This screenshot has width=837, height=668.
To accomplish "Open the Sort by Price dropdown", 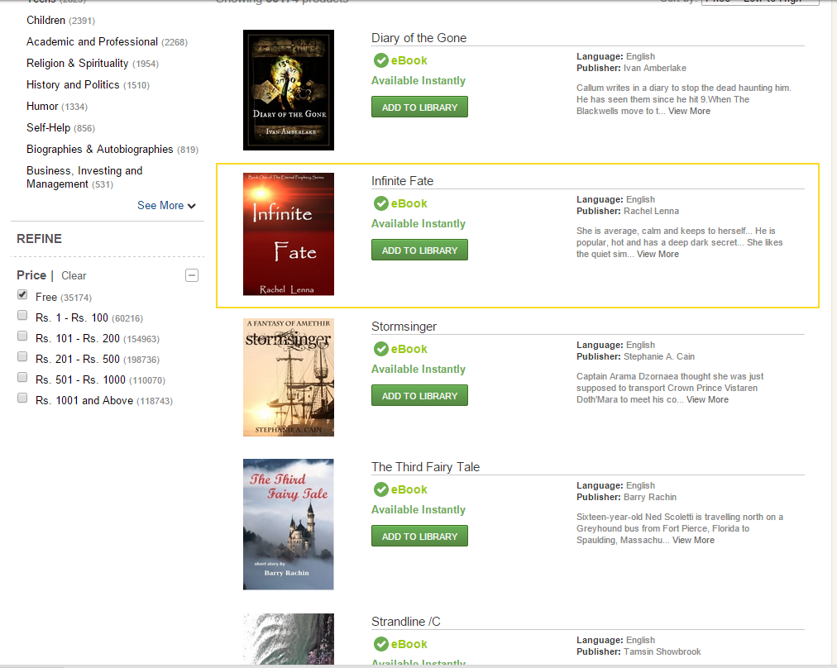I will (x=759, y=2).
